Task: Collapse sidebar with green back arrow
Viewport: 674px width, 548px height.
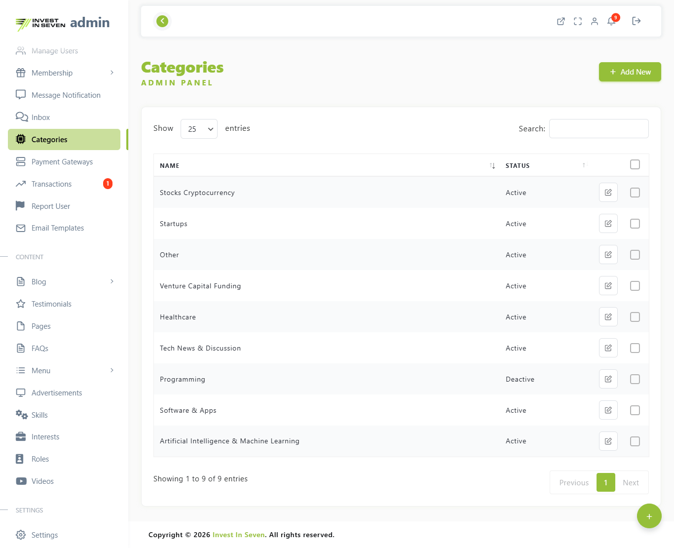Action: tap(162, 21)
